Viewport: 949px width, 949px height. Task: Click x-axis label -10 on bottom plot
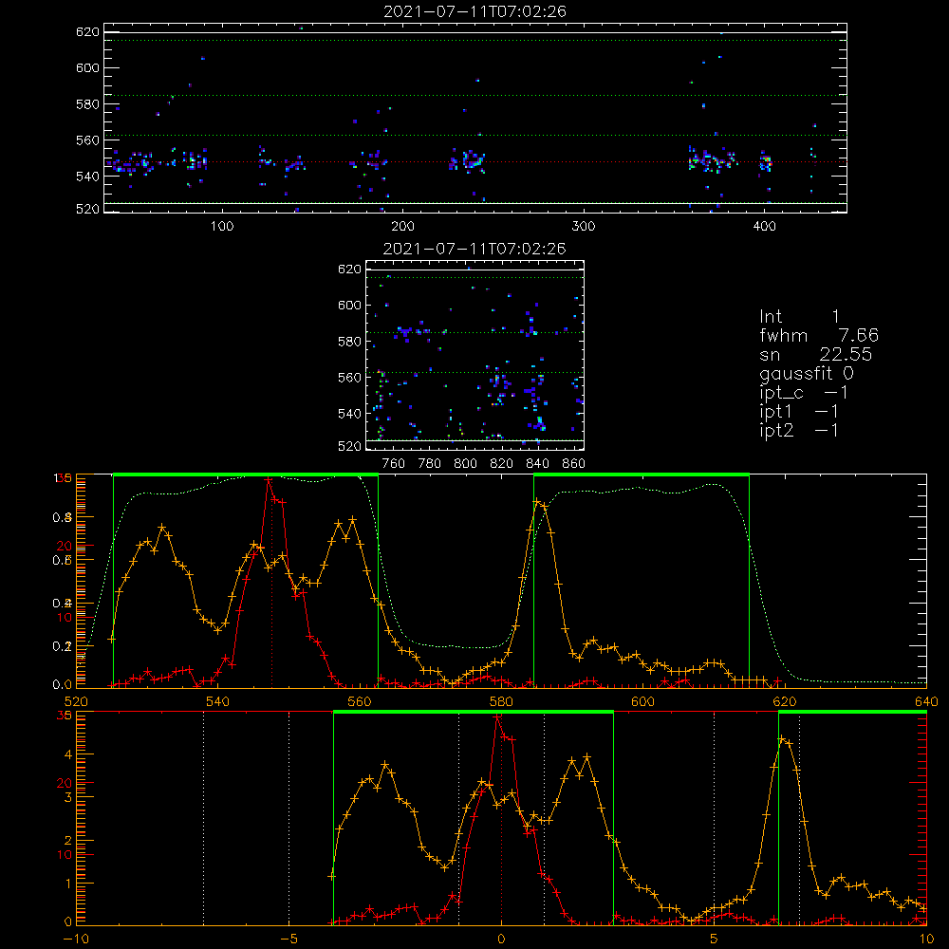coord(76,939)
